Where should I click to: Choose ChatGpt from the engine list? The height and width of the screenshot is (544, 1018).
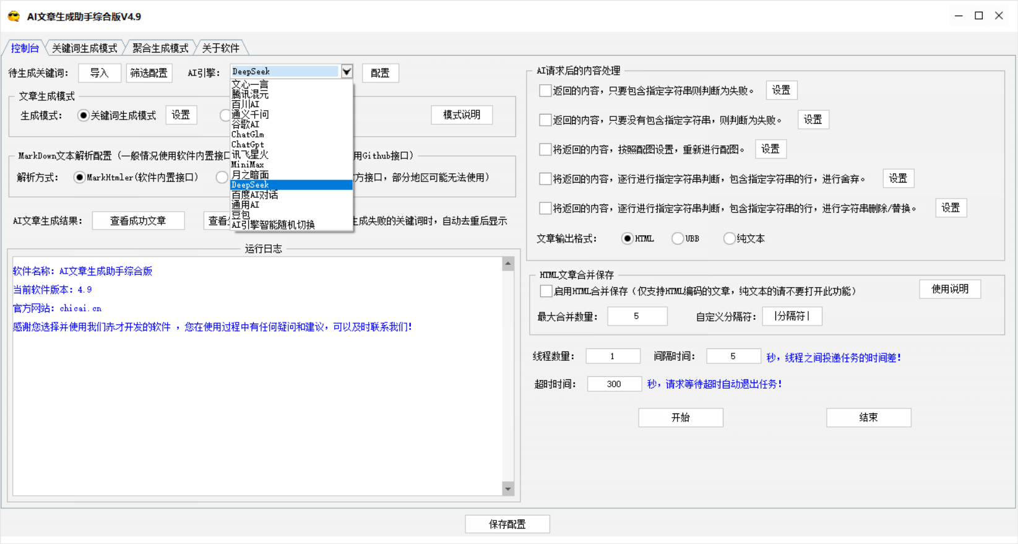291,145
